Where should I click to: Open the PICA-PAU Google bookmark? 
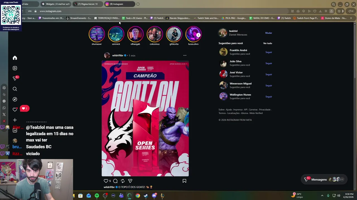pyautogui.click(x=234, y=18)
